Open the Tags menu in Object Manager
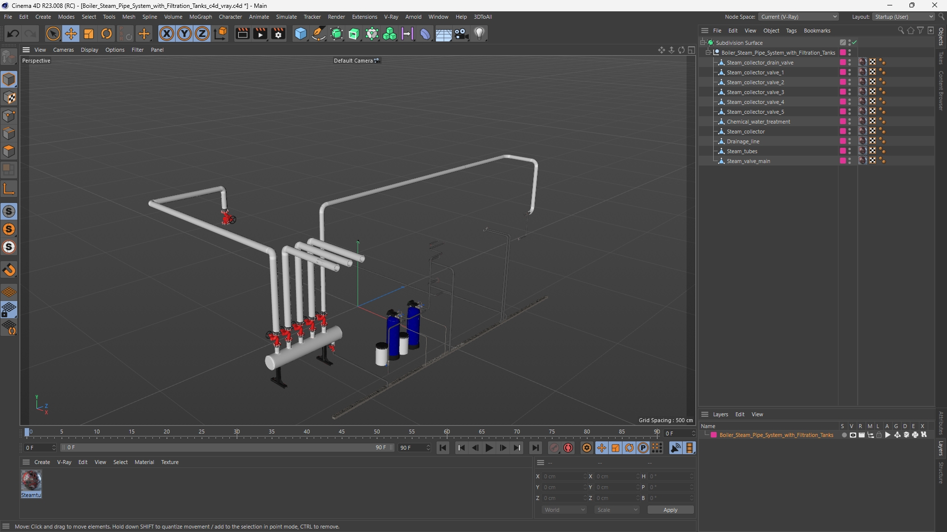 point(791,31)
